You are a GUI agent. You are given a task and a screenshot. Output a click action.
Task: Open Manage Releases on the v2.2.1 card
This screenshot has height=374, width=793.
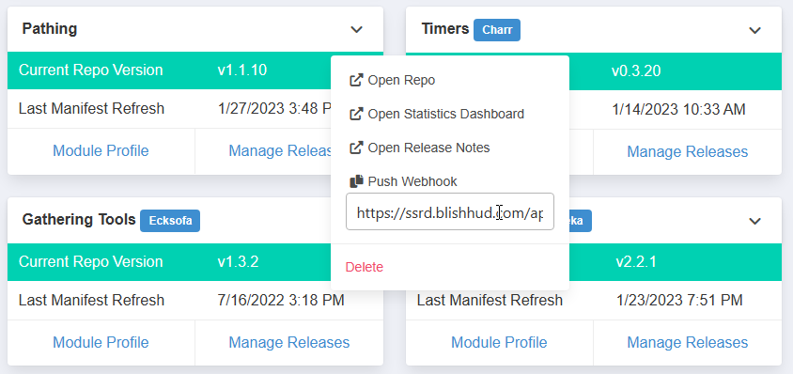tap(688, 343)
